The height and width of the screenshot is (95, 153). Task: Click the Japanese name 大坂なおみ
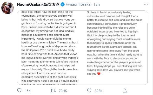(50, 4)
